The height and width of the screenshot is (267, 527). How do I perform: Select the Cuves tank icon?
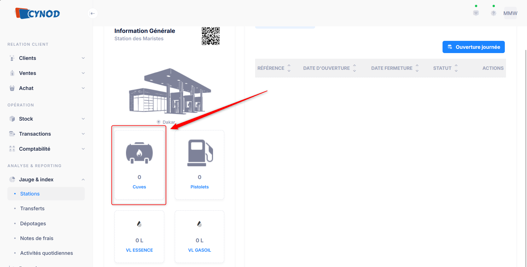coord(139,153)
